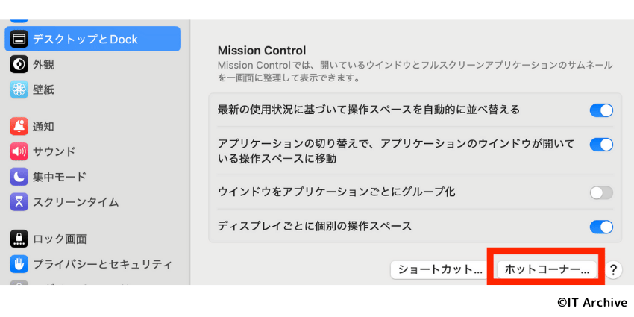Click the ホットコーナー... button
634x317 pixels.
click(547, 270)
